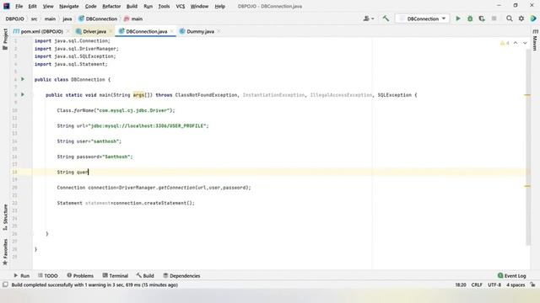Click run gutter icon beside main method
Screen dimensions: 540x303
coord(23,94)
